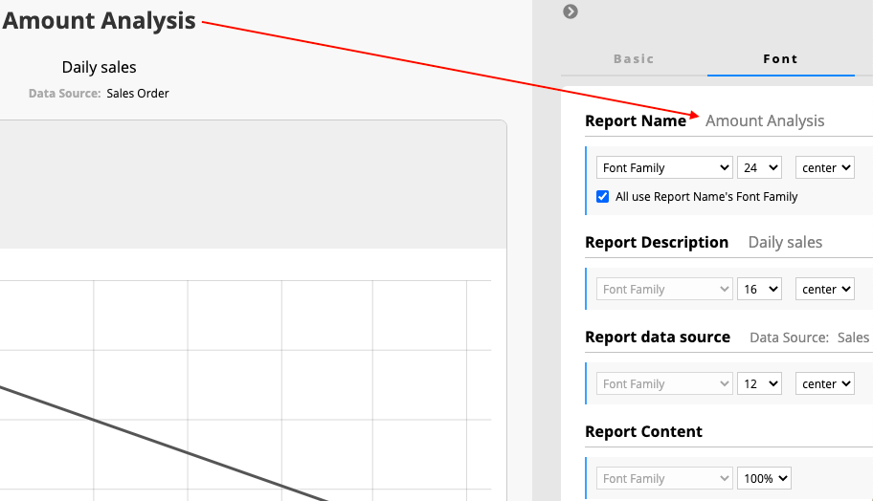Open Report Content Font Family dropdown
This screenshot has width=873, height=501.
tap(664, 478)
